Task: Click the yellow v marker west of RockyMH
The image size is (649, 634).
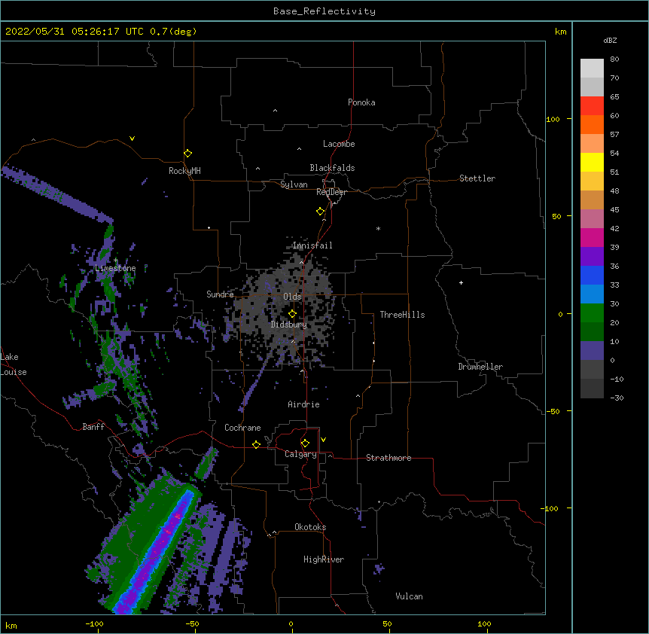Action: (132, 139)
